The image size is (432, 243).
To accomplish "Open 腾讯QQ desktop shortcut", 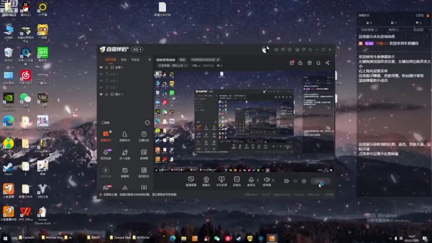I will (x=25, y=9).
